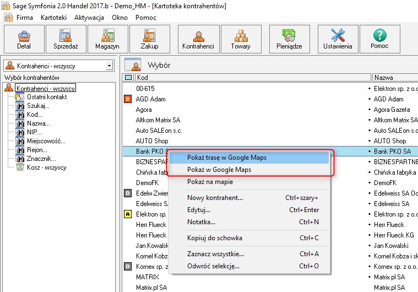Open Ustawienia settings
The height and width of the screenshot is (292, 418).
click(338, 39)
